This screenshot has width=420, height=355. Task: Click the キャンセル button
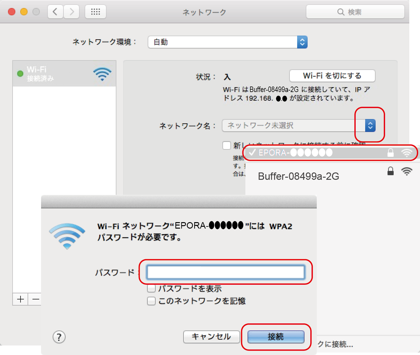[211, 337]
